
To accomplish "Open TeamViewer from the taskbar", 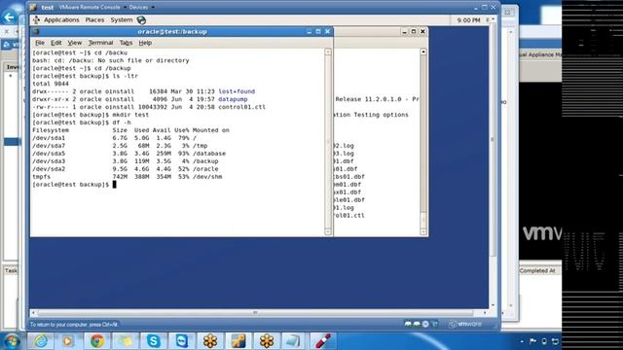I will click(182, 341).
